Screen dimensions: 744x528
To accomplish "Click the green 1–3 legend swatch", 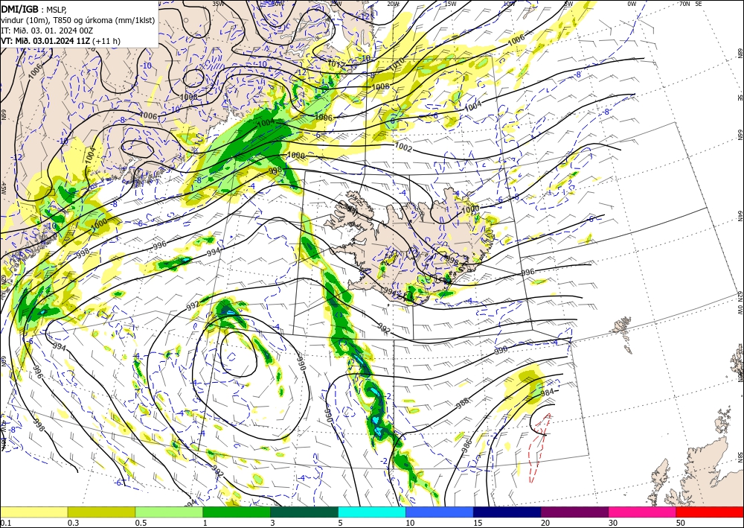I will pyautogui.click(x=237, y=512).
